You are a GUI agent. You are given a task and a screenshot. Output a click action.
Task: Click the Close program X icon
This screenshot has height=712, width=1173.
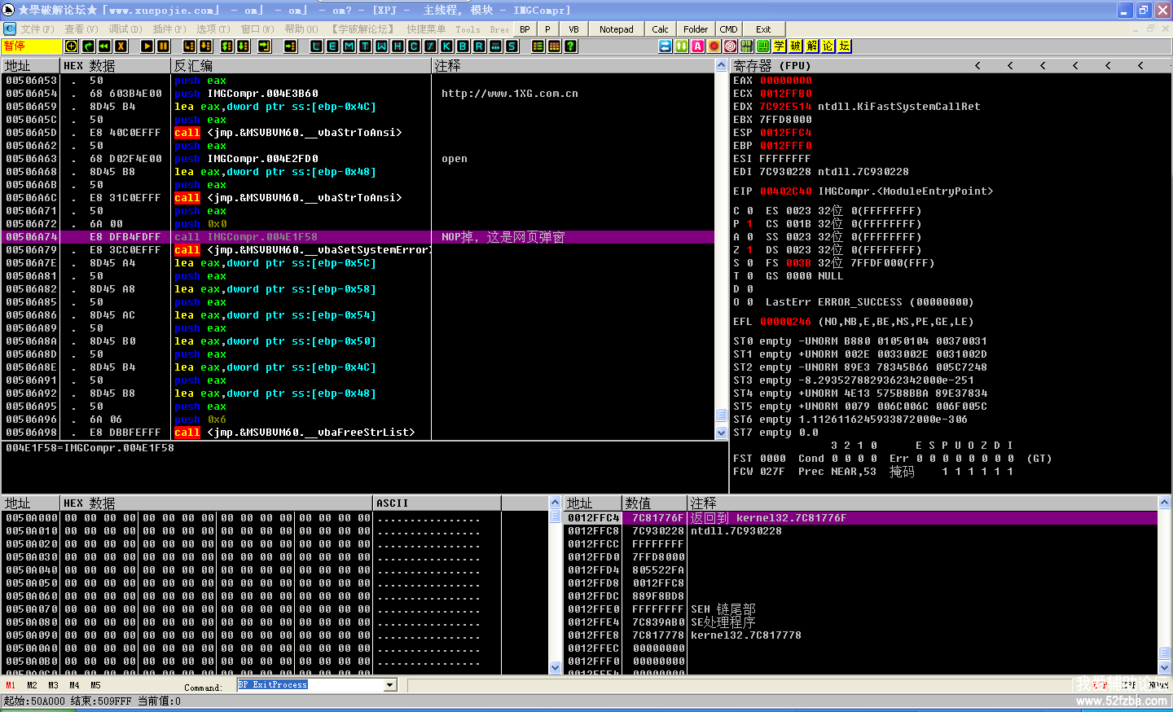121,46
